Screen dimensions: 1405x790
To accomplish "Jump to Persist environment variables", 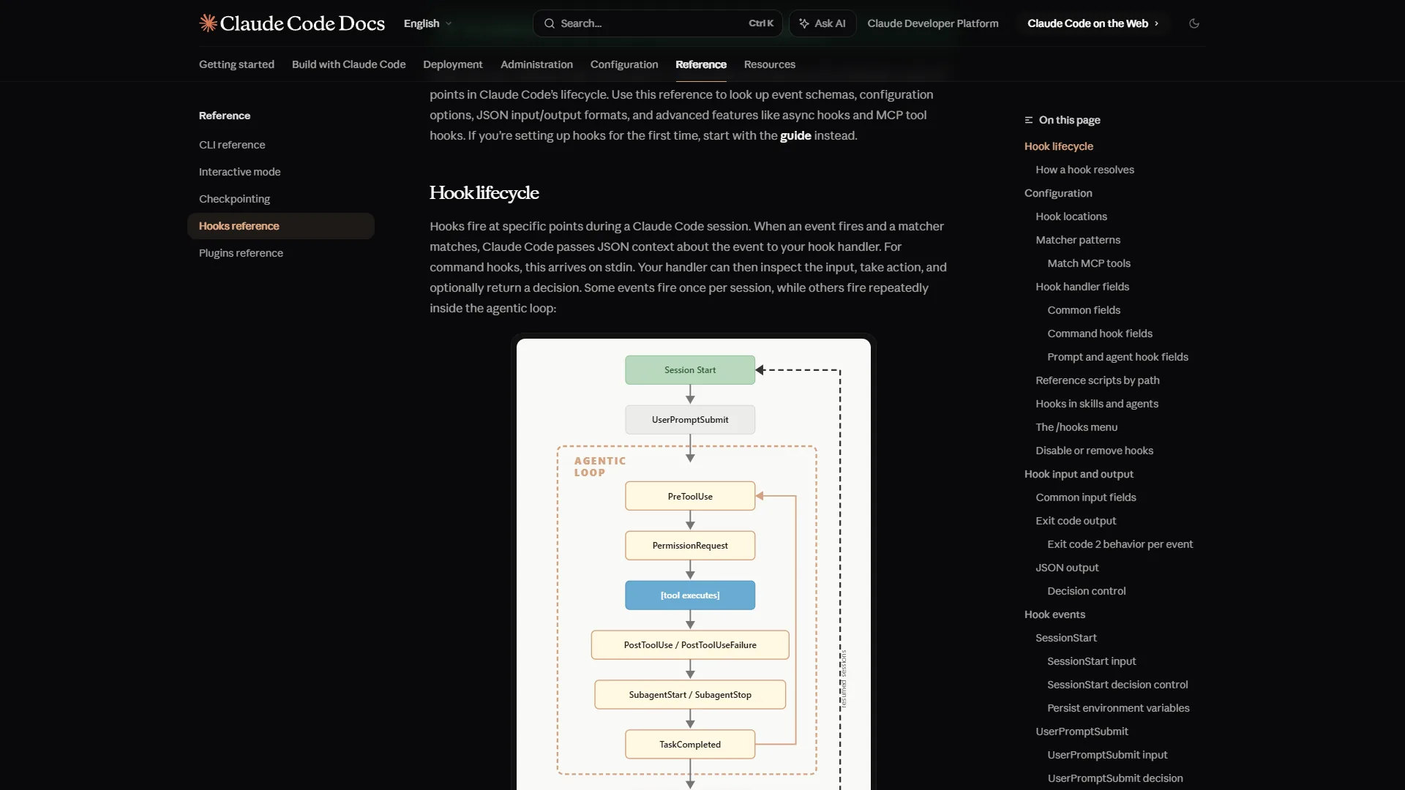I will click(x=1118, y=708).
